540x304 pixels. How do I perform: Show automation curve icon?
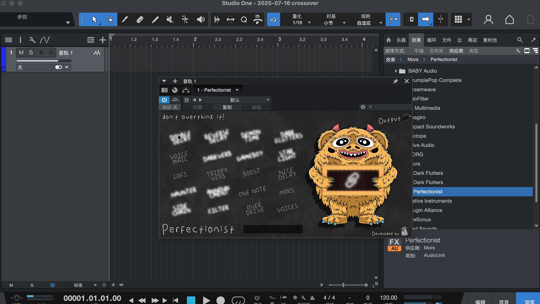point(45,40)
